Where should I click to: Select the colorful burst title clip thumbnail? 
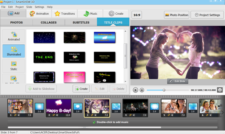point(74,37)
